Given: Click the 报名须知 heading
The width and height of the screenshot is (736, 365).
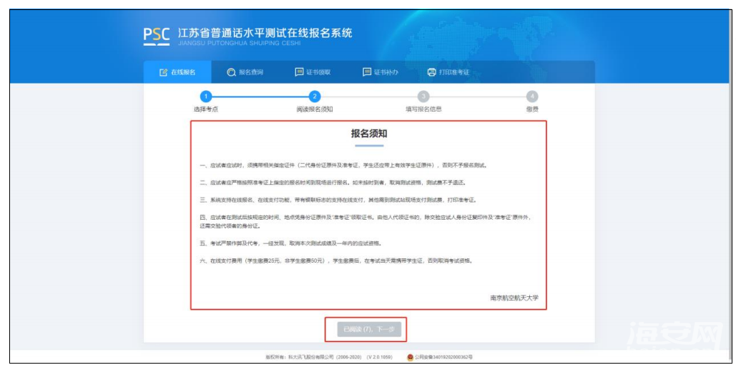Looking at the screenshot, I should click(x=369, y=133).
